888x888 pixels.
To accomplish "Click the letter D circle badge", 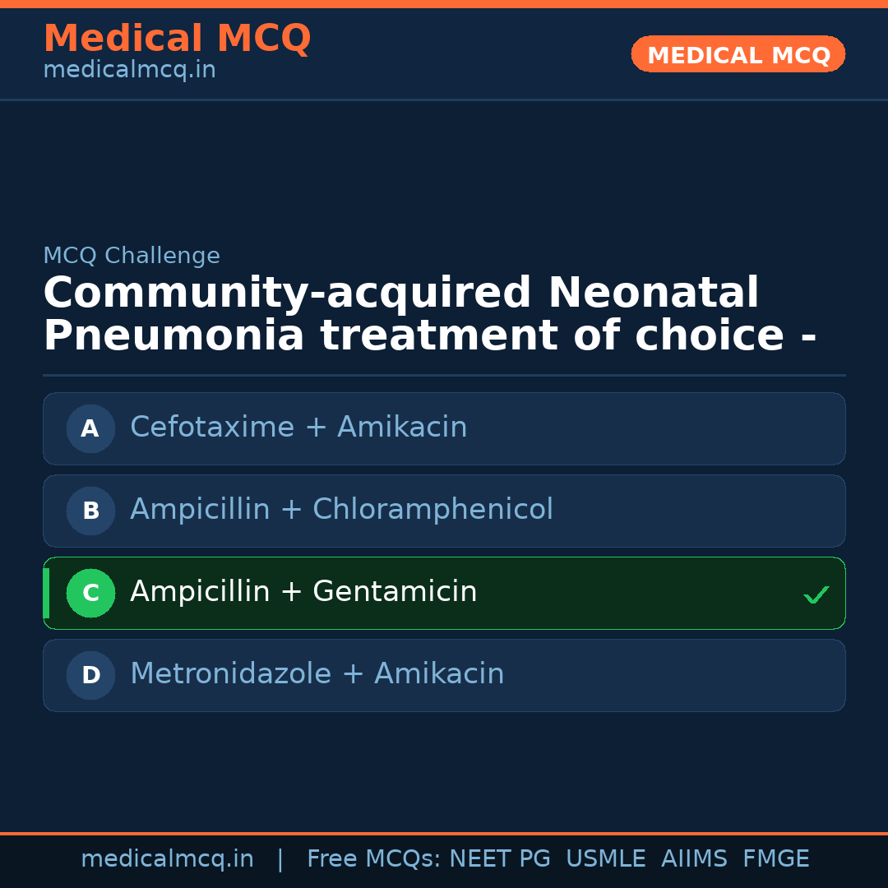I will click(90, 675).
